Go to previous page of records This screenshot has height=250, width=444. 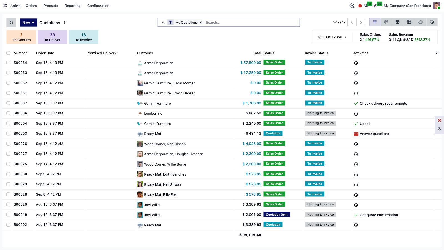click(352, 22)
